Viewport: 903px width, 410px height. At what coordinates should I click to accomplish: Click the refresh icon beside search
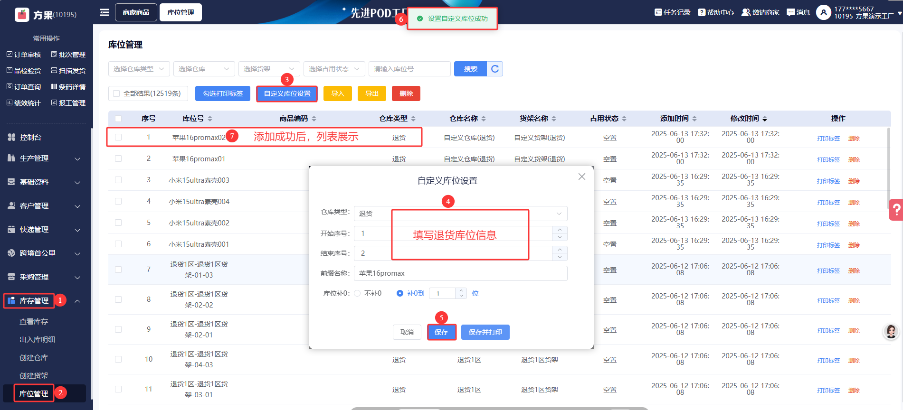tap(494, 69)
